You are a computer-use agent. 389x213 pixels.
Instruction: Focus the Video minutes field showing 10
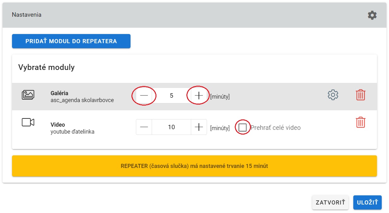(x=171, y=127)
